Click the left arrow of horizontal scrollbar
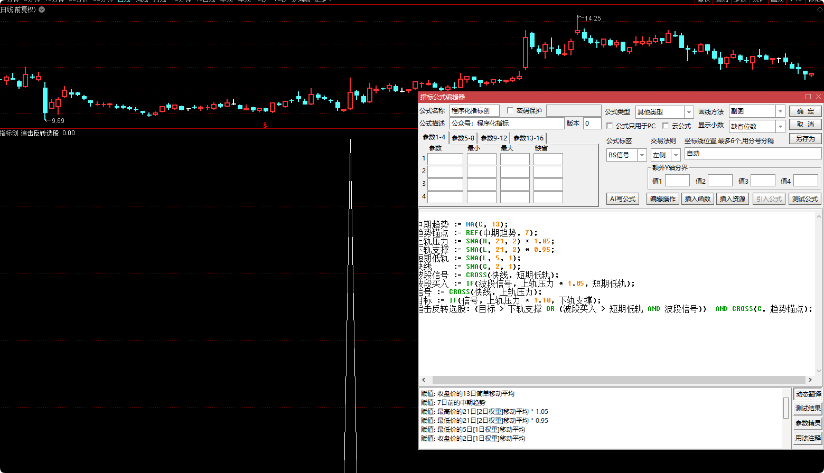This screenshot has height=473, width=824. point(424,380)
